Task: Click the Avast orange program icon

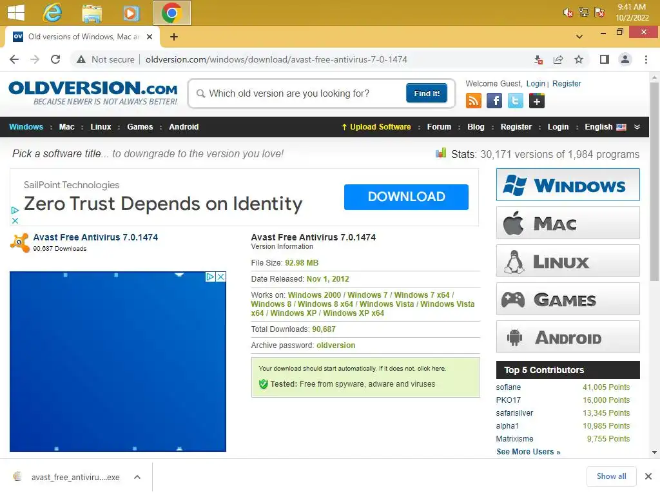Action: tap(20, 242)
